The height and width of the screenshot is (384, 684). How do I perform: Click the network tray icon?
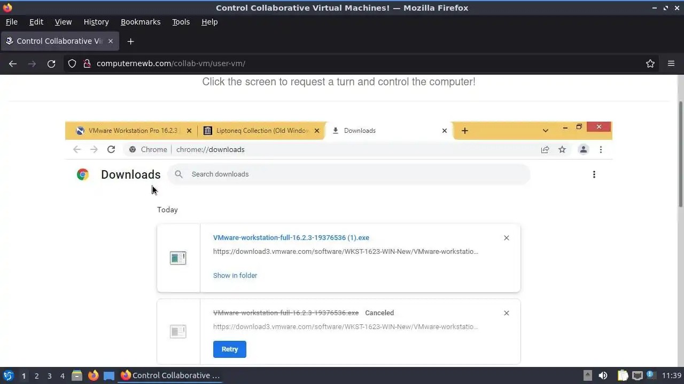(x=637, y=375)
